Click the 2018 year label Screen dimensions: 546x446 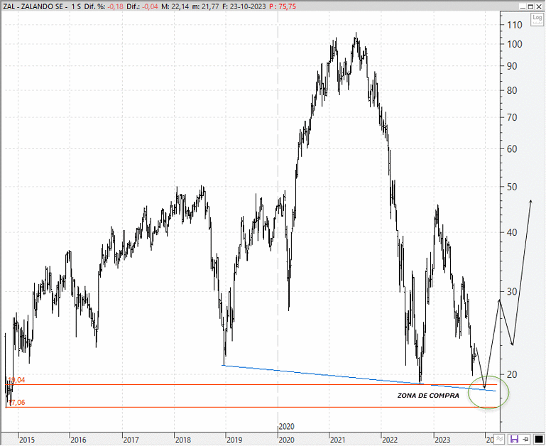[x=182, y=440]
